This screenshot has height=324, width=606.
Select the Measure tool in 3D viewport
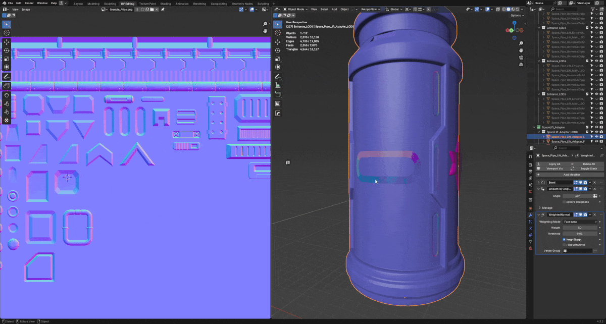point(278,85)
